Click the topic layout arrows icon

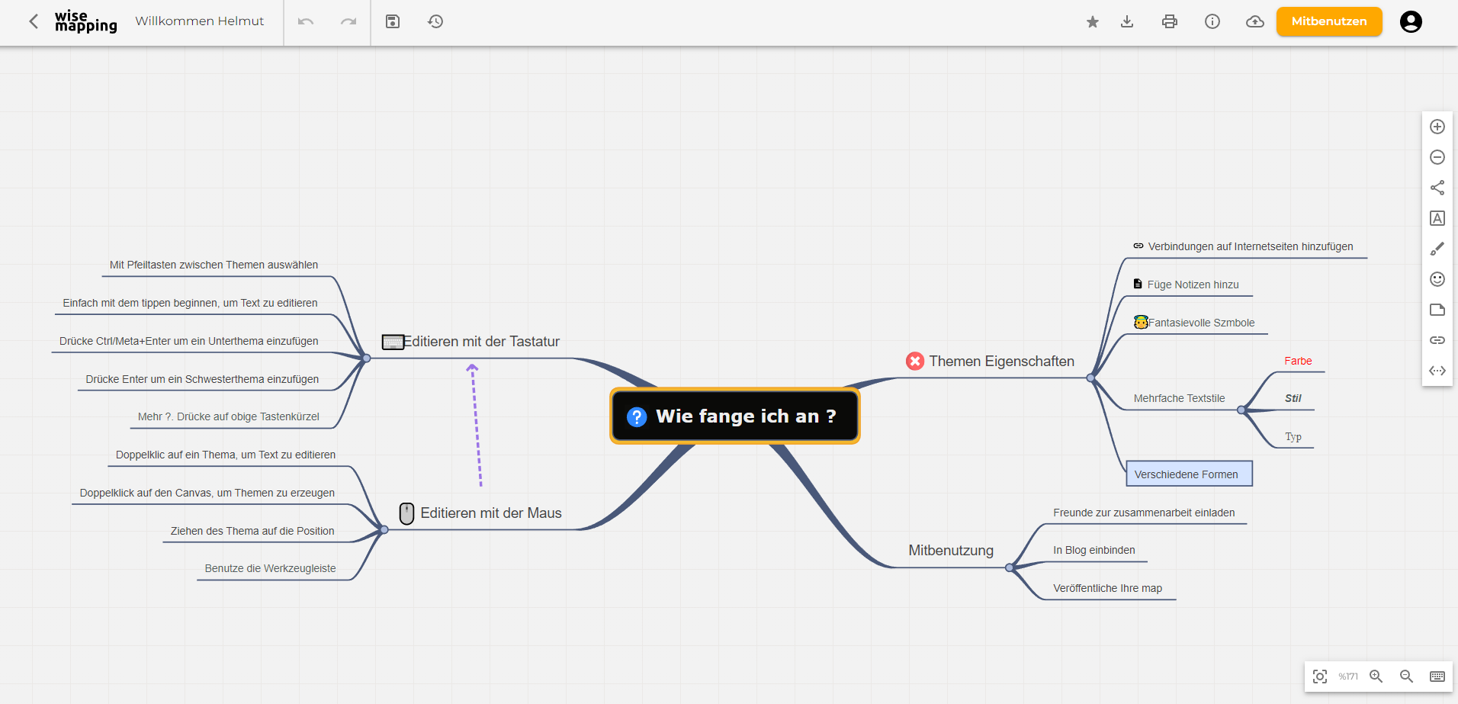[x=1437, y=371]
